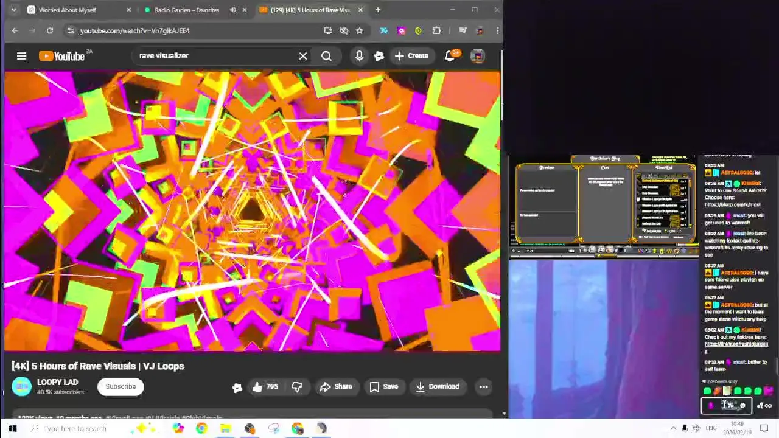Image resolution: width=779 pixels, height=438 pixels.
Task: Open the browser profile avatar
Action: point(480,30)
